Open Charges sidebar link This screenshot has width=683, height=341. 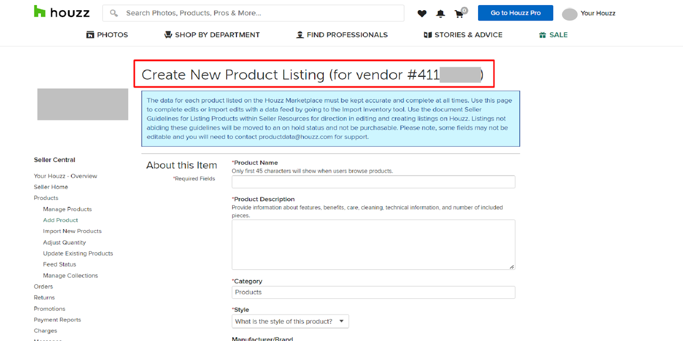click(45, 331)
